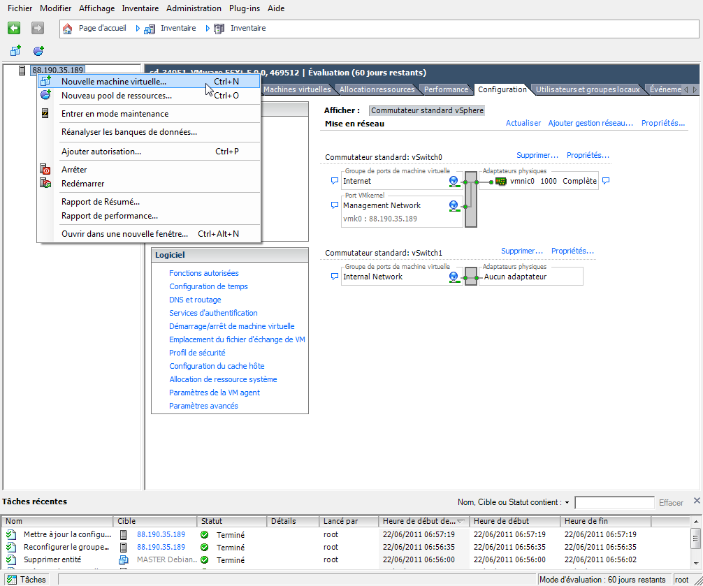Click the new resource pool toolbar icon
The image size is (703, 586).
pyautogui.click(x=38, y=50)
